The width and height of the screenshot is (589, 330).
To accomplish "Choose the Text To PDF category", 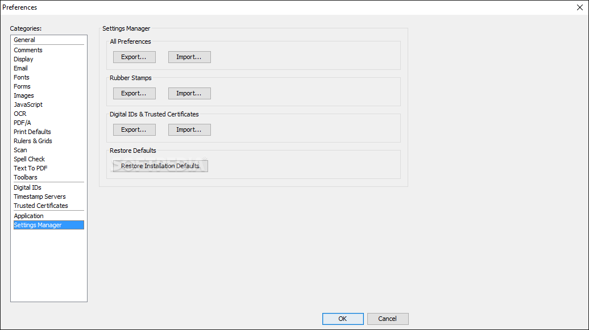I will tap(49, 168).
